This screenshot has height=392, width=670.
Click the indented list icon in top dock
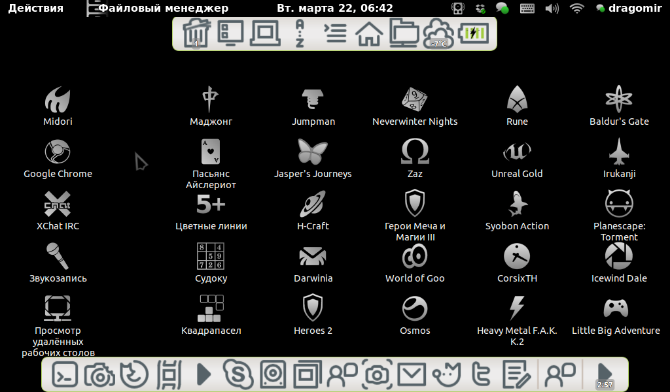(335, 33)
